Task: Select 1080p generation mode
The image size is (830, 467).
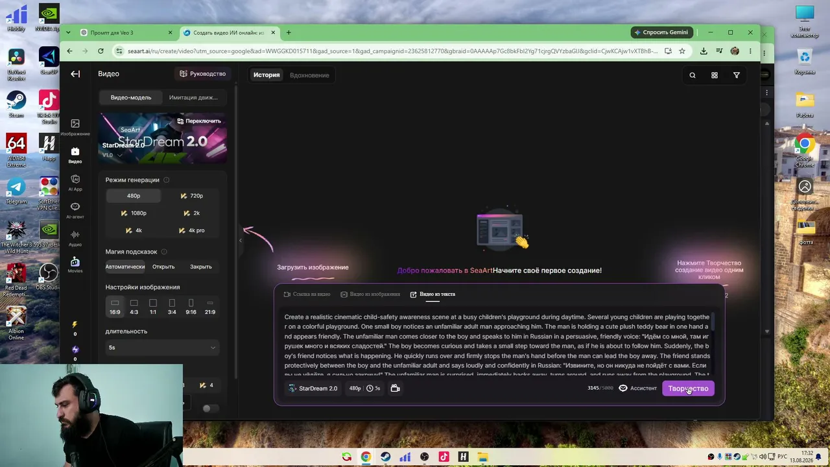Action: point(134,213)
